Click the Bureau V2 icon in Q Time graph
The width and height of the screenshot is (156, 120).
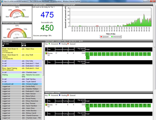[46, 105]
